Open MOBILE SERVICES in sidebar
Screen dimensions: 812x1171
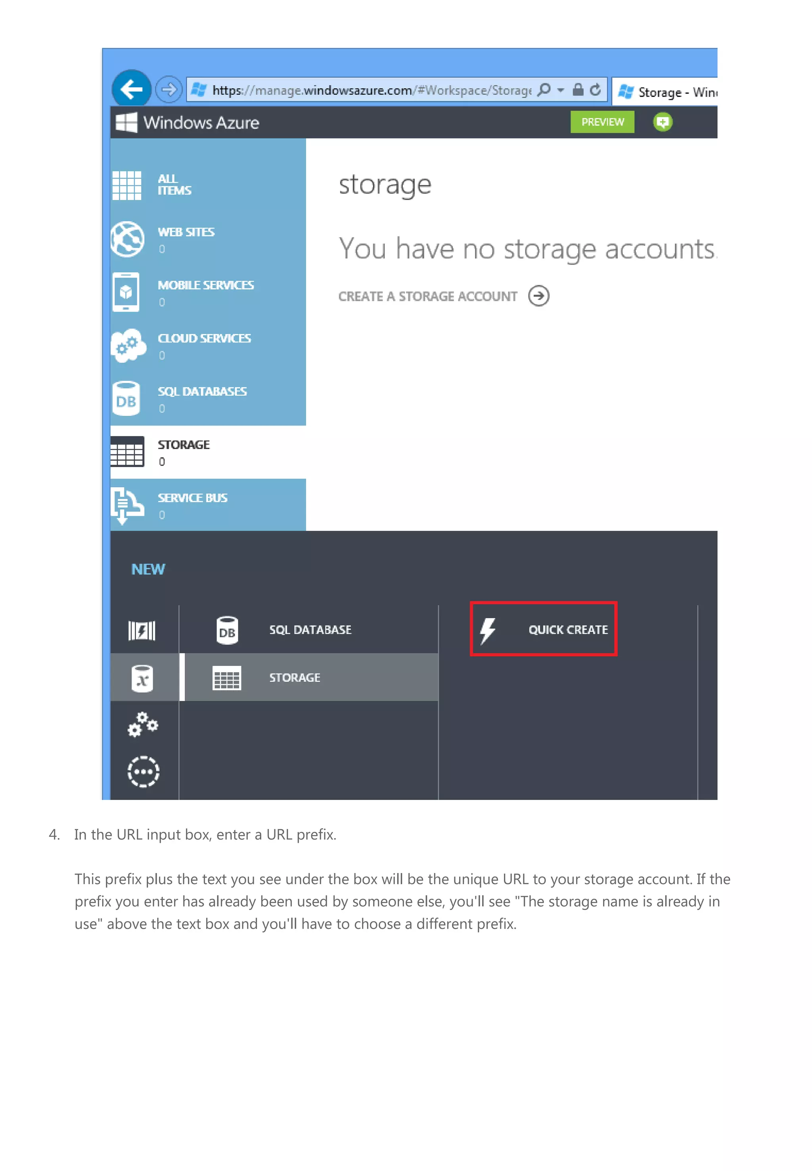coord(208,292)
